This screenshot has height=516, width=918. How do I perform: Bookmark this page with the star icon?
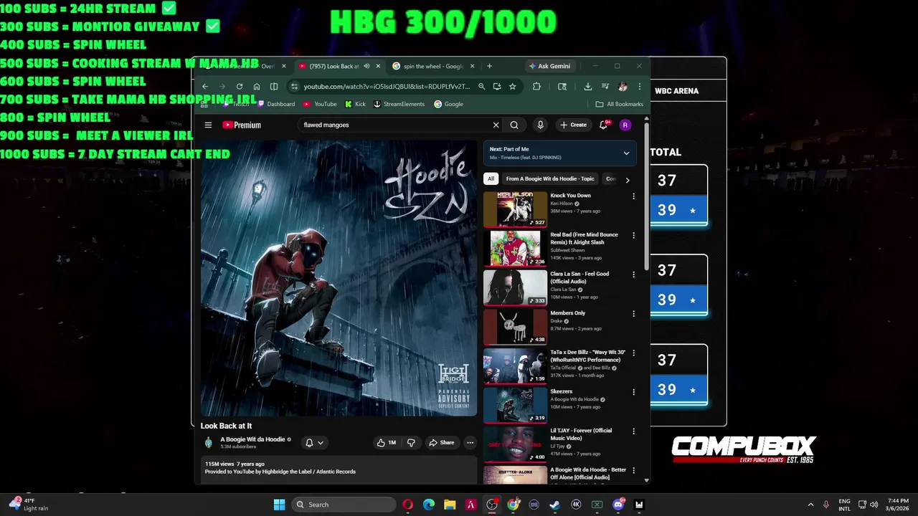512,87
